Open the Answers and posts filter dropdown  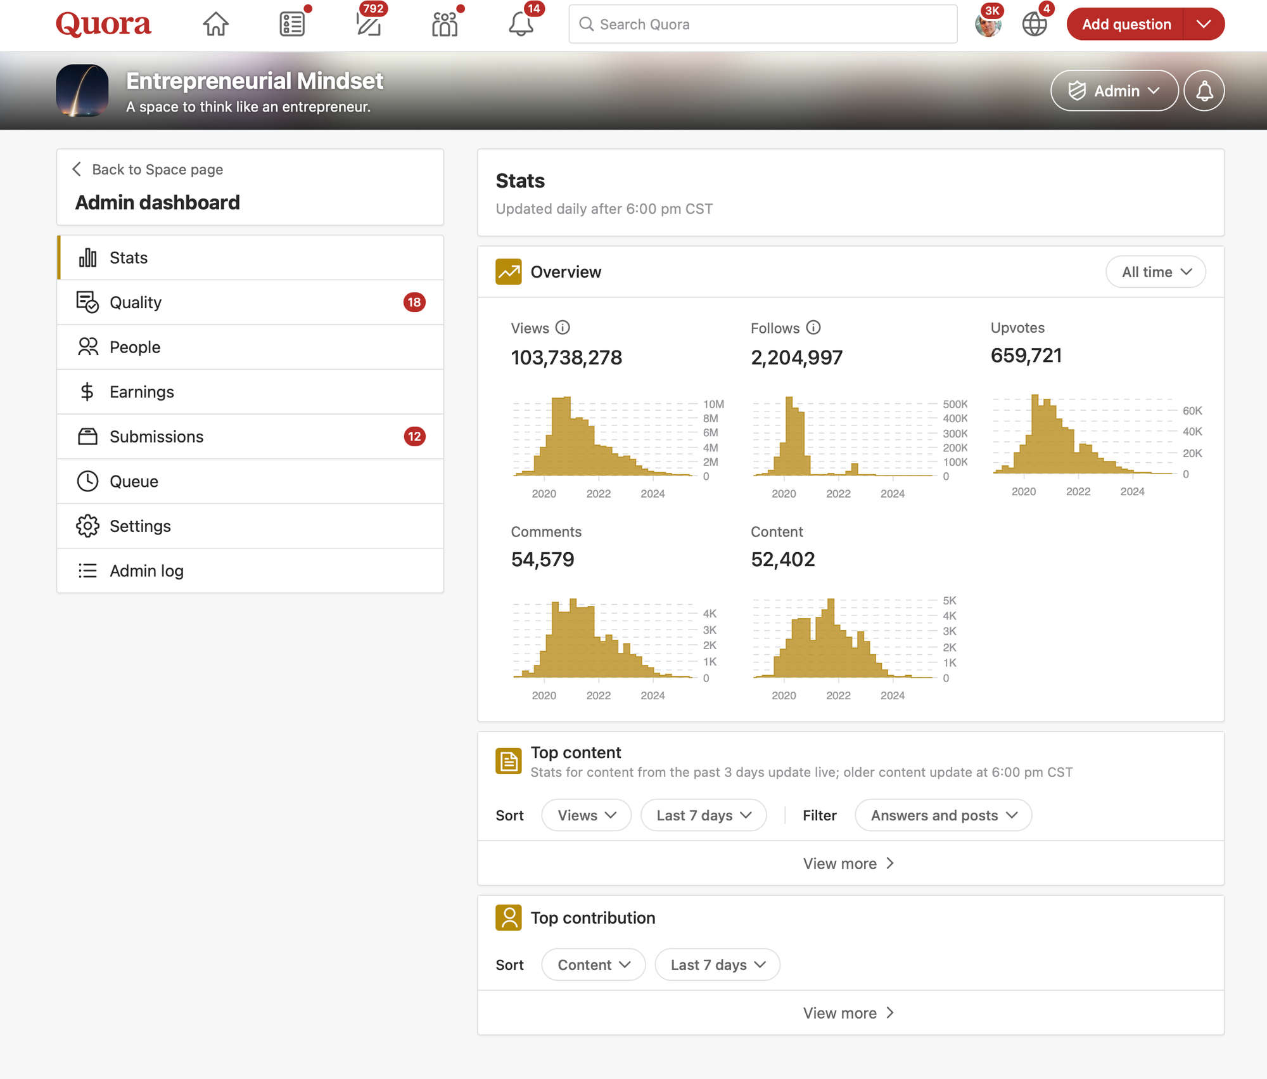[x=943, y=815]
